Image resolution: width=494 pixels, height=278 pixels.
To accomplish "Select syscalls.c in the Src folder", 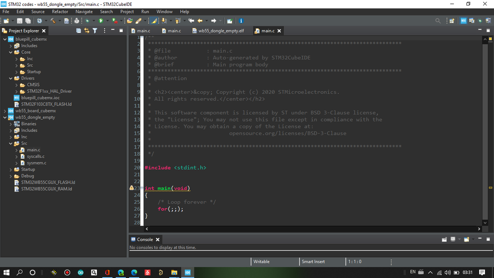I will pyautogui.click(x=36, y=156).
